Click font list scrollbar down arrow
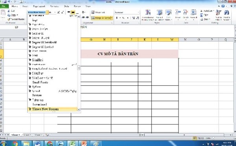Viewport: 236px width, 146px height. coord(79,110)
